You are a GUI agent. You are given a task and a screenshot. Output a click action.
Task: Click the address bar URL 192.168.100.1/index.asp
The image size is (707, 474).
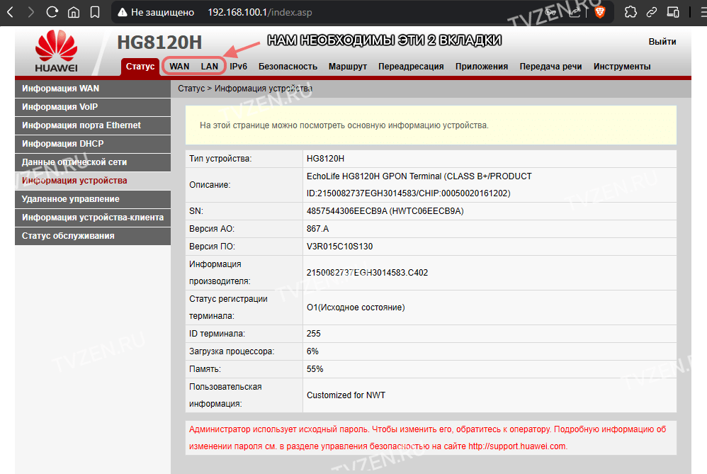(260, 13)
